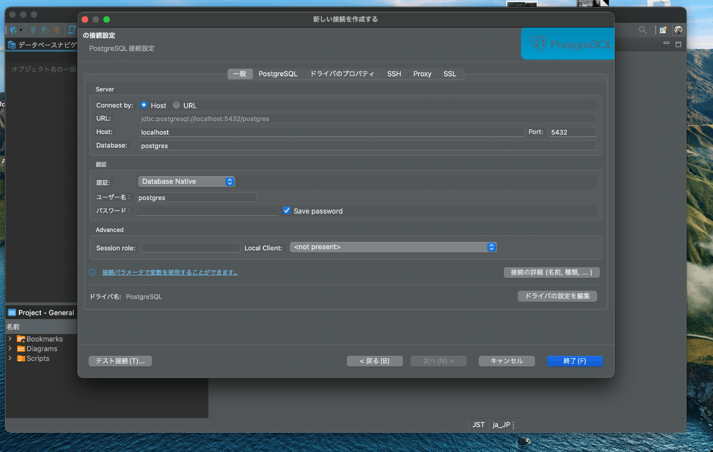This screenshot has height=452, width=713.
Task: Click the パスワード input field
Action: click(208, 211)
